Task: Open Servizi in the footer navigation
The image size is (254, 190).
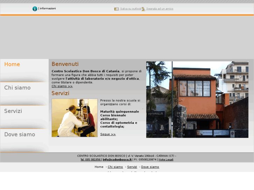Action: [132, 167]
